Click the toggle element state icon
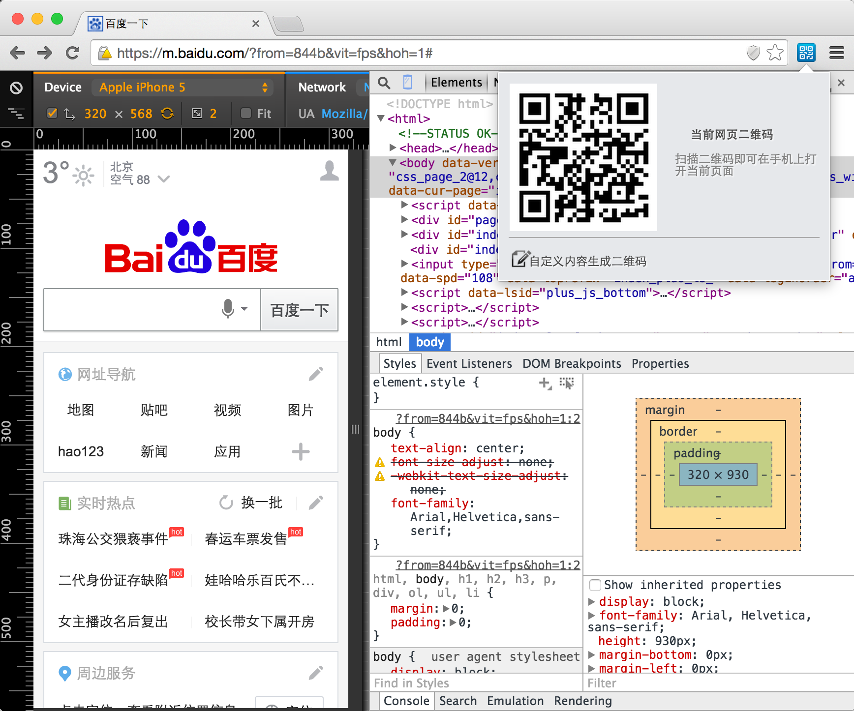This screenshot has height=711, width=854. (x=567, y=384)
